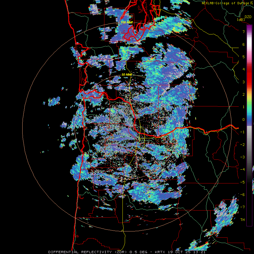
Task: Click the -7 value on color scale
Action: 242,207
